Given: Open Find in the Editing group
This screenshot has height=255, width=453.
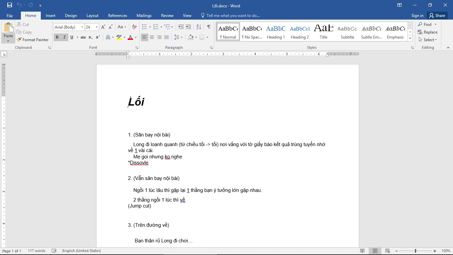Looking at the screenshot, I should tap(425, 24).
